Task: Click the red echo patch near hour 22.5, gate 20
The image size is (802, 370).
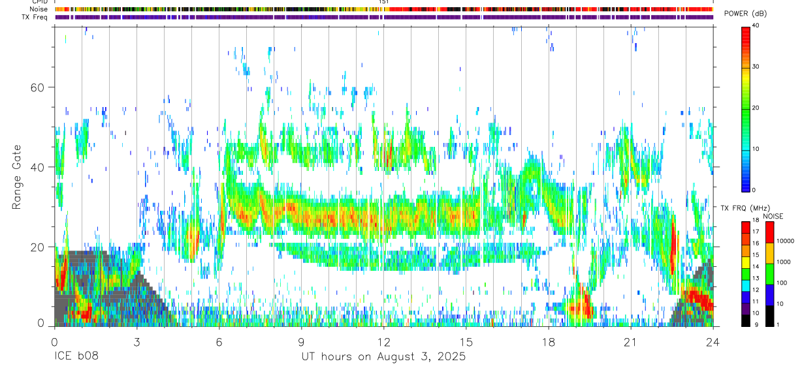Action: tap(673, 247)
